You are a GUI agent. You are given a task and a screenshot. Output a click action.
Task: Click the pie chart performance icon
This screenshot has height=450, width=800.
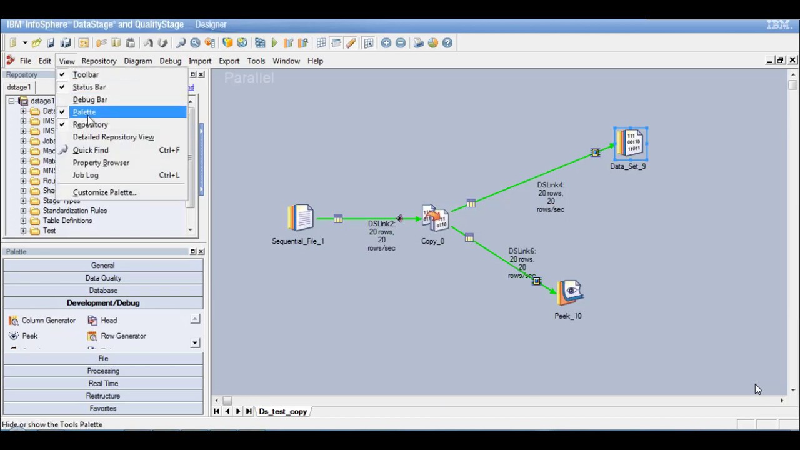[x=433, y=42]
